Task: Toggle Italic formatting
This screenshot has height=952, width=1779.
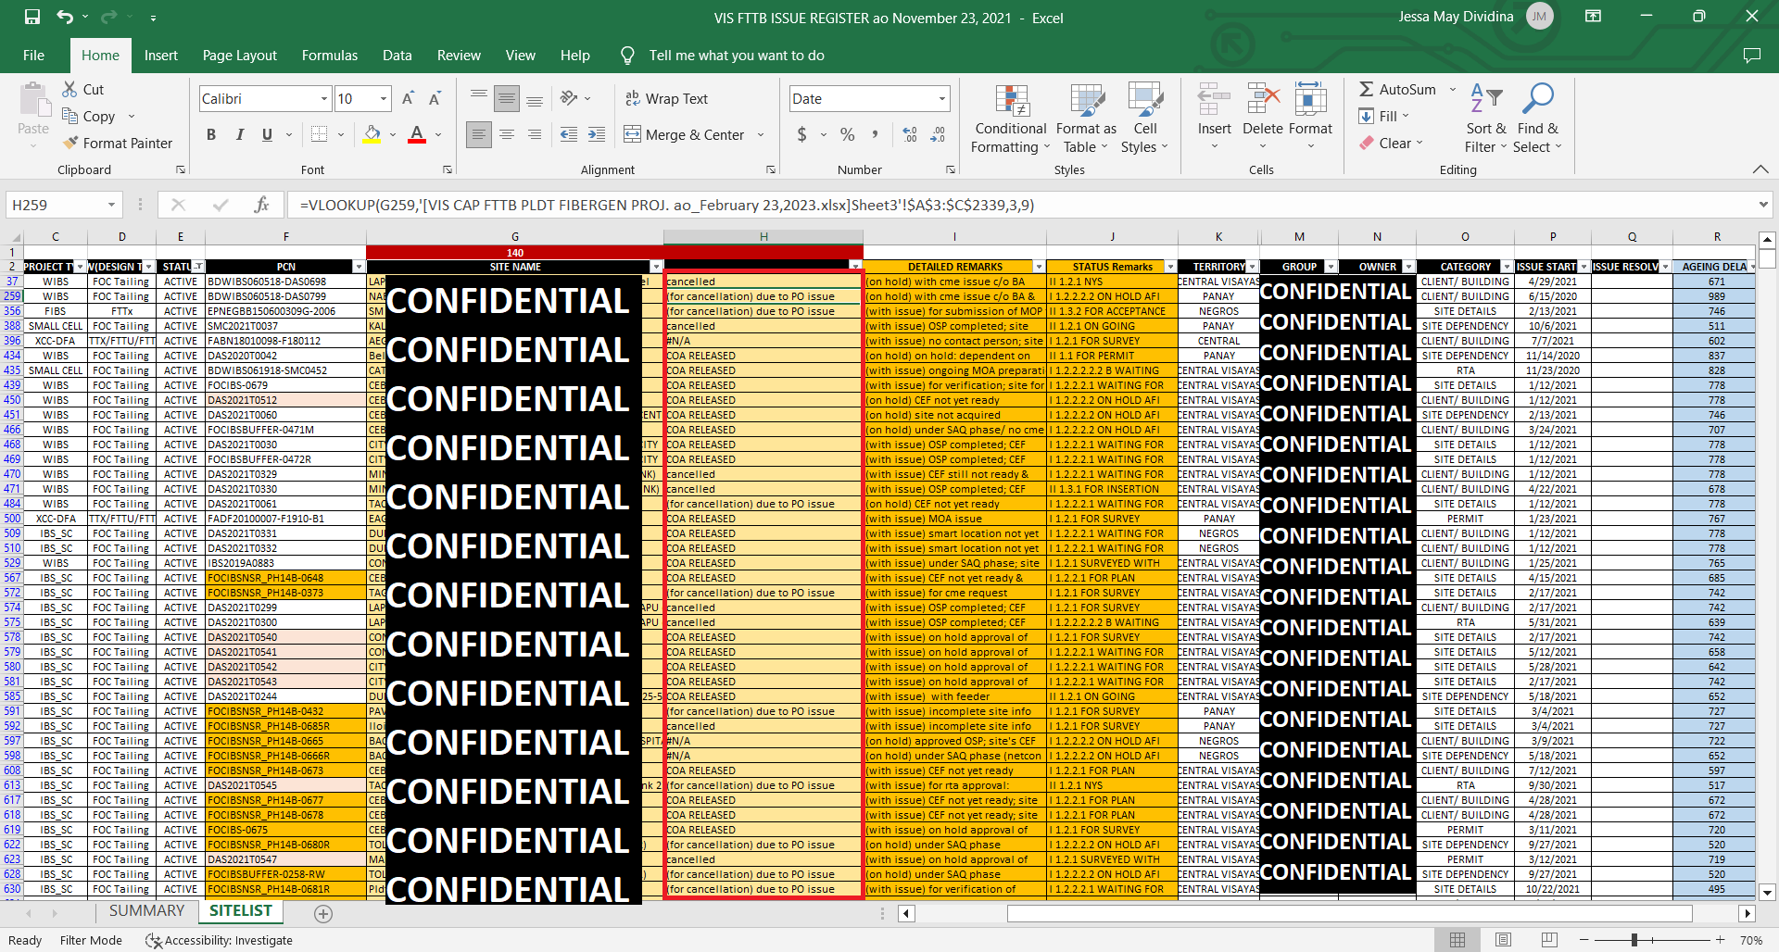Action: pyautogui.click(x=239, y=134)
